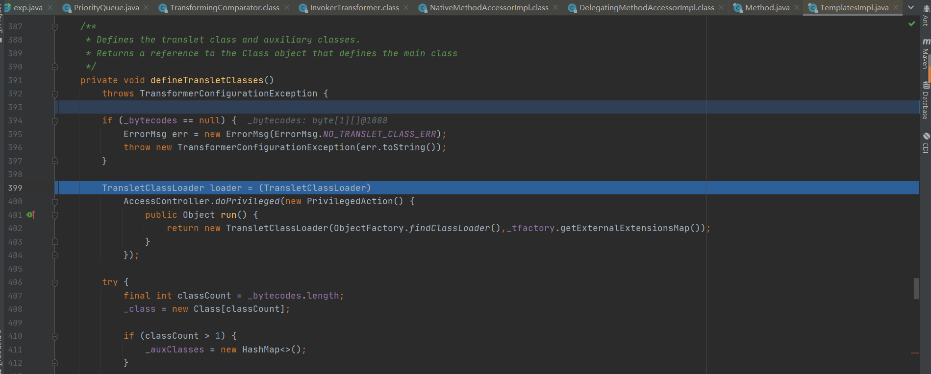This screenshot has width=931, height=374.
Task: Click doPrivileged on line 400
Action: 248,201
